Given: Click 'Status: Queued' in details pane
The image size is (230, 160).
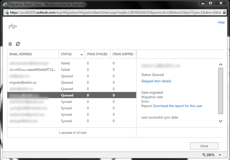Looking at the screenshot, I should [x=153, y=75].
